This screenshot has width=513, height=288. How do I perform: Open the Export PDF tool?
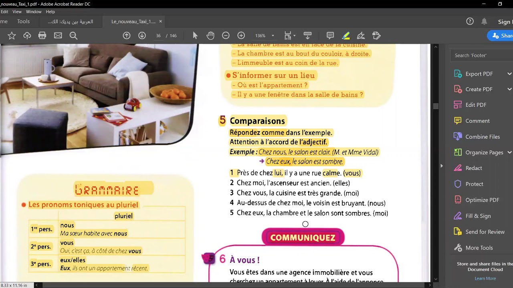click(x=479, y=74)
